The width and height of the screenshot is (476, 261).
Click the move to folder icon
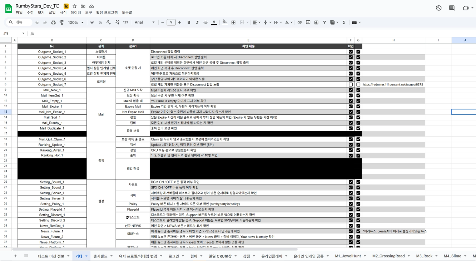83,6
